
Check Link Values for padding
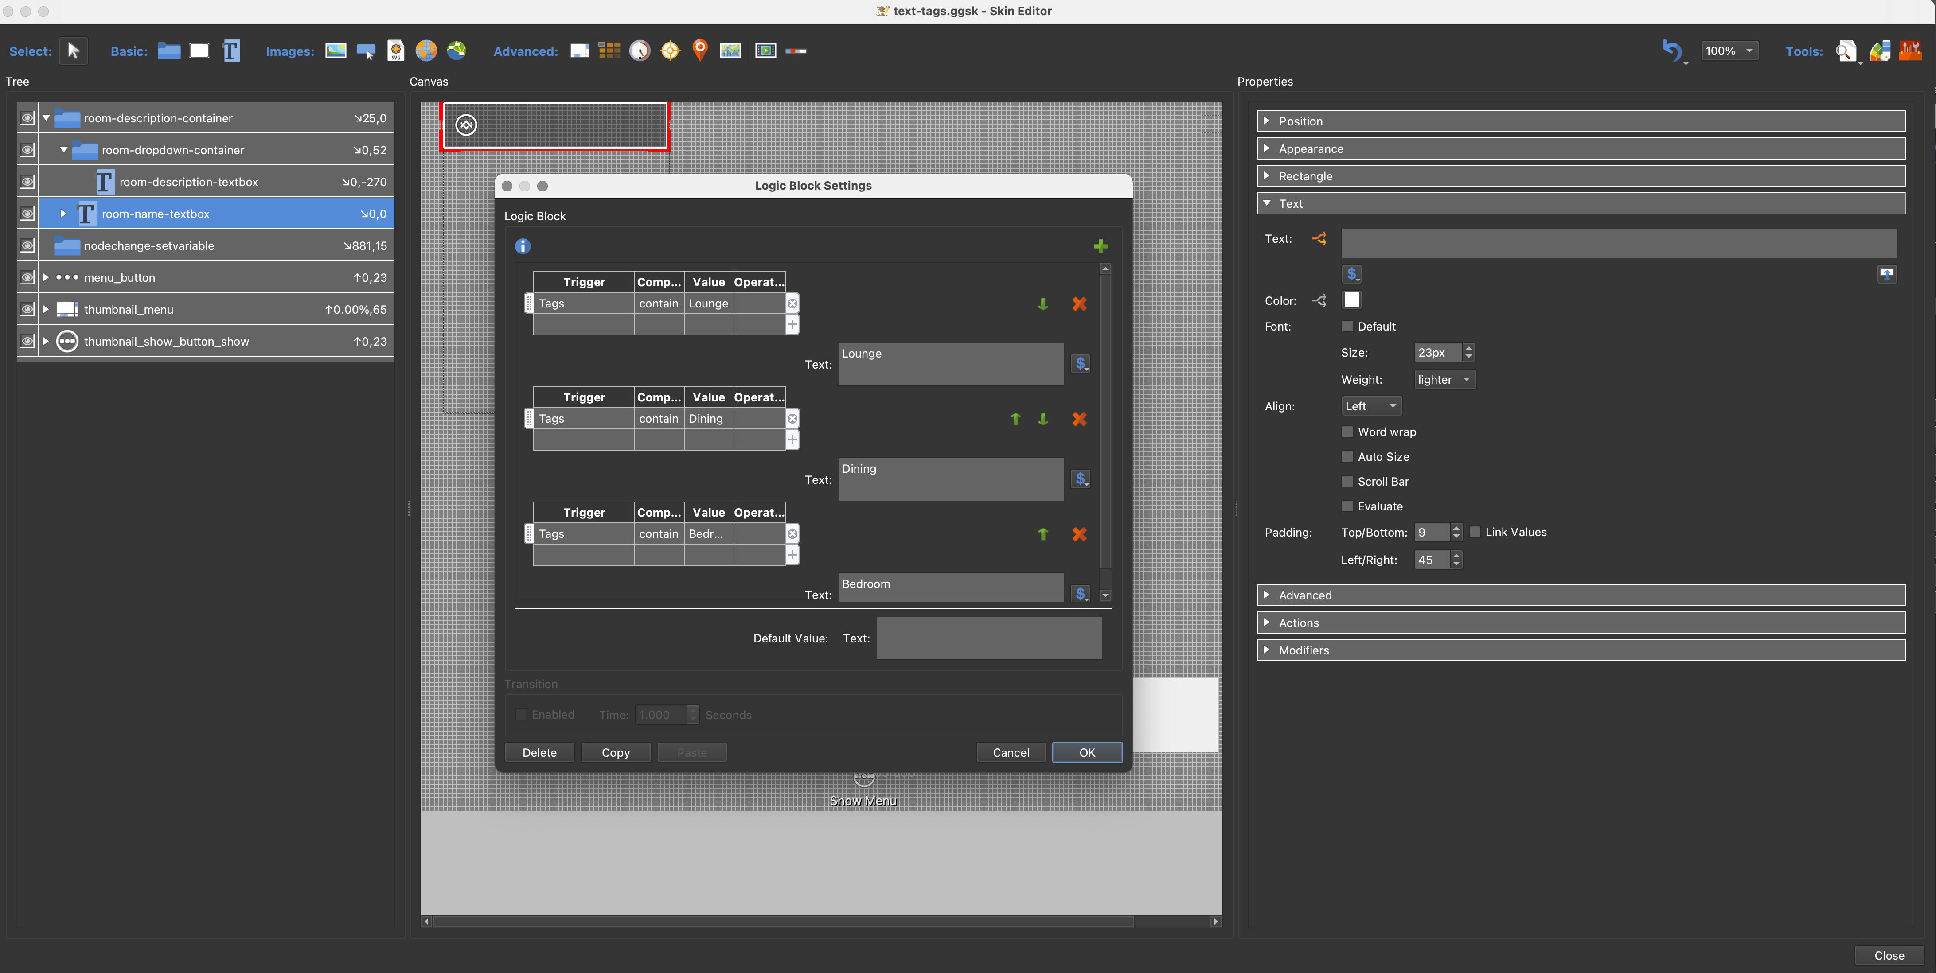coord(1475,531)
